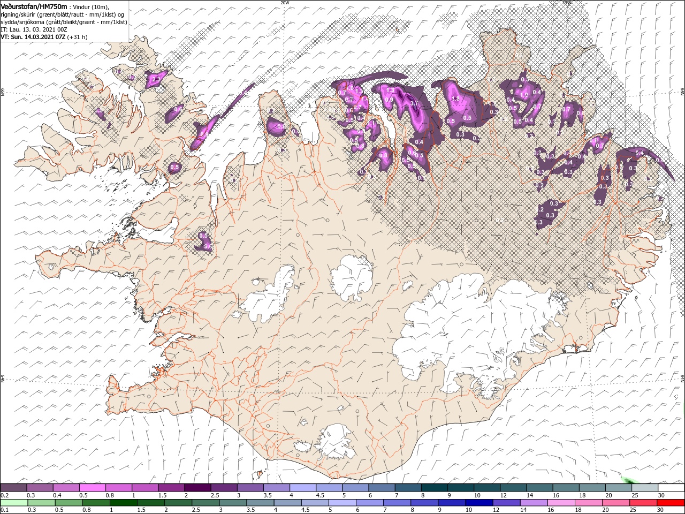Click the 1.8 snowfall value label
This screenshot has height=514, width=685.
(456, 99)
